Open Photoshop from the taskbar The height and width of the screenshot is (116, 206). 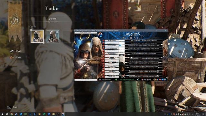[x=30, y=114]
